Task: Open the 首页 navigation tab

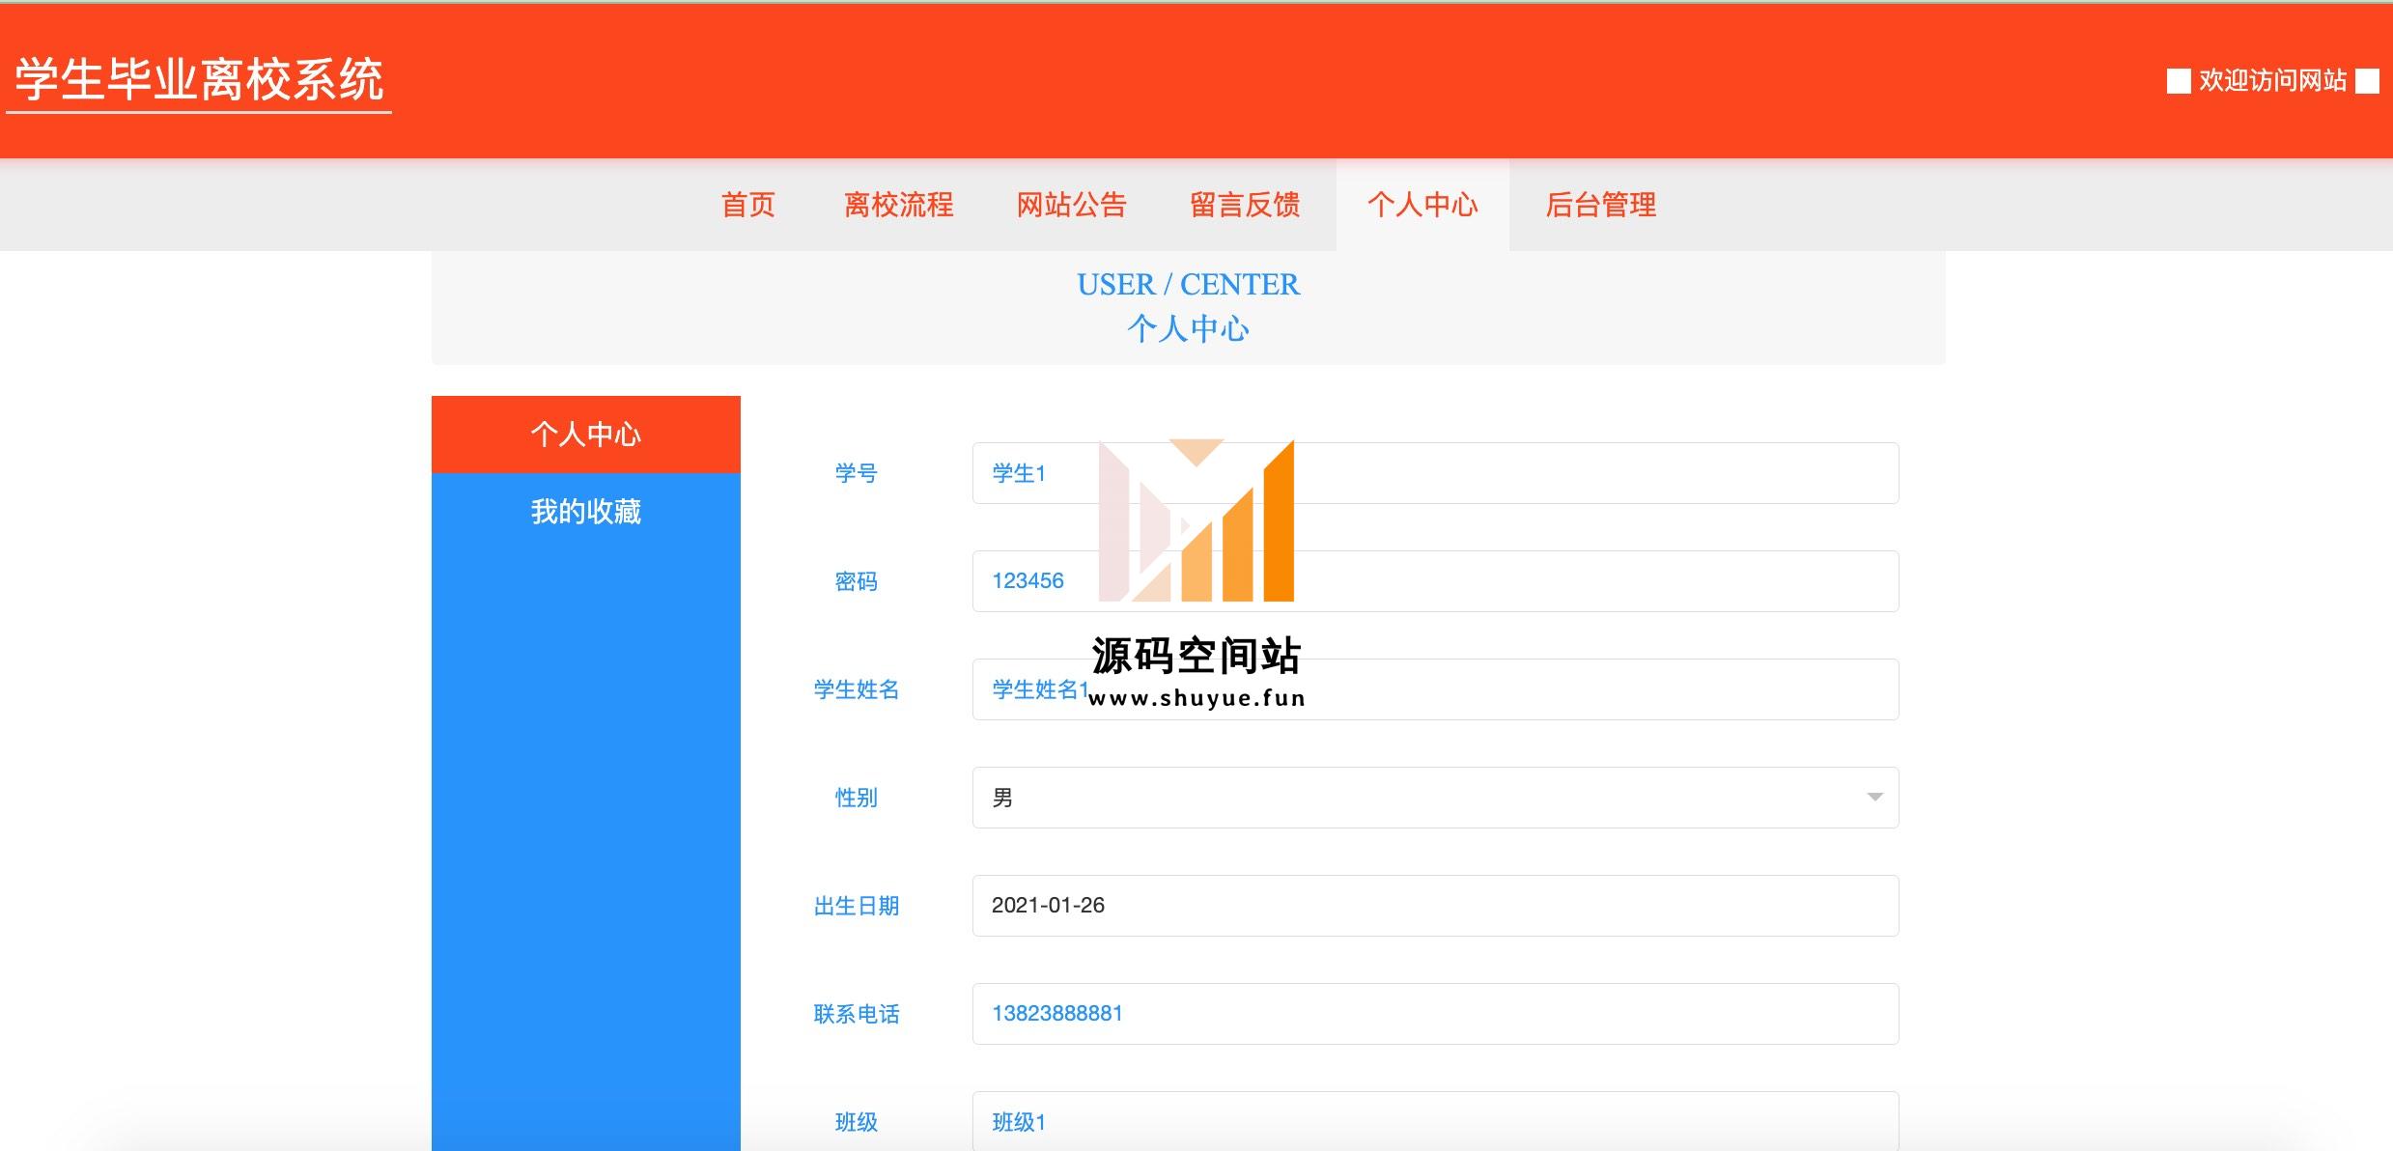Action: [x=748, y=205]
